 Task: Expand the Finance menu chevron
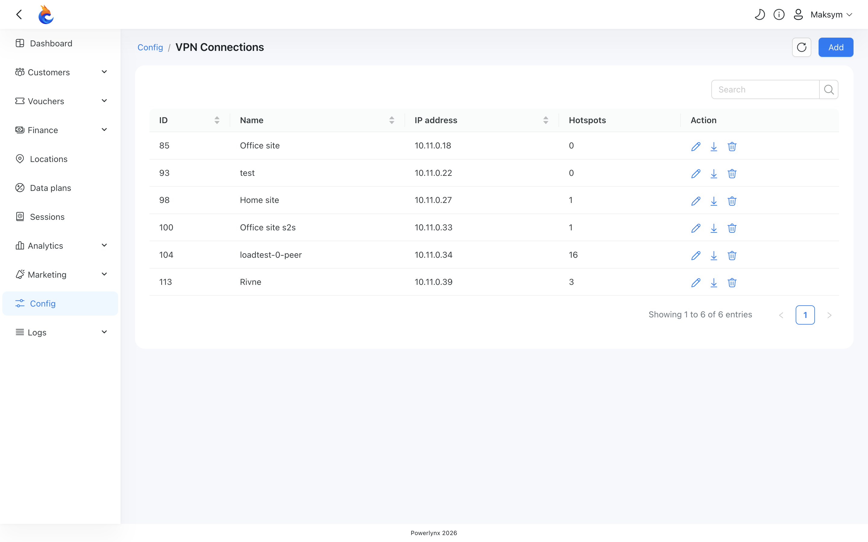pos(104,130)
